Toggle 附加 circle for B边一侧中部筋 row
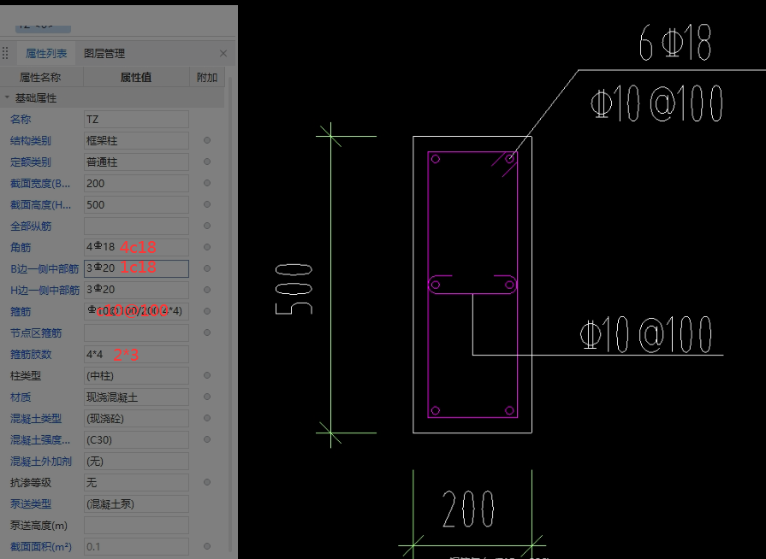 point(207,268)
